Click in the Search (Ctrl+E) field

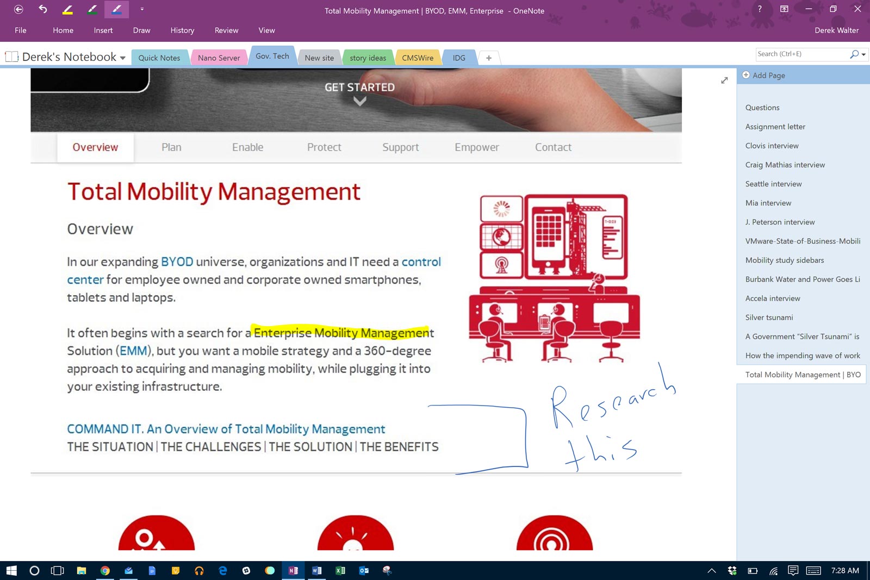801,54
